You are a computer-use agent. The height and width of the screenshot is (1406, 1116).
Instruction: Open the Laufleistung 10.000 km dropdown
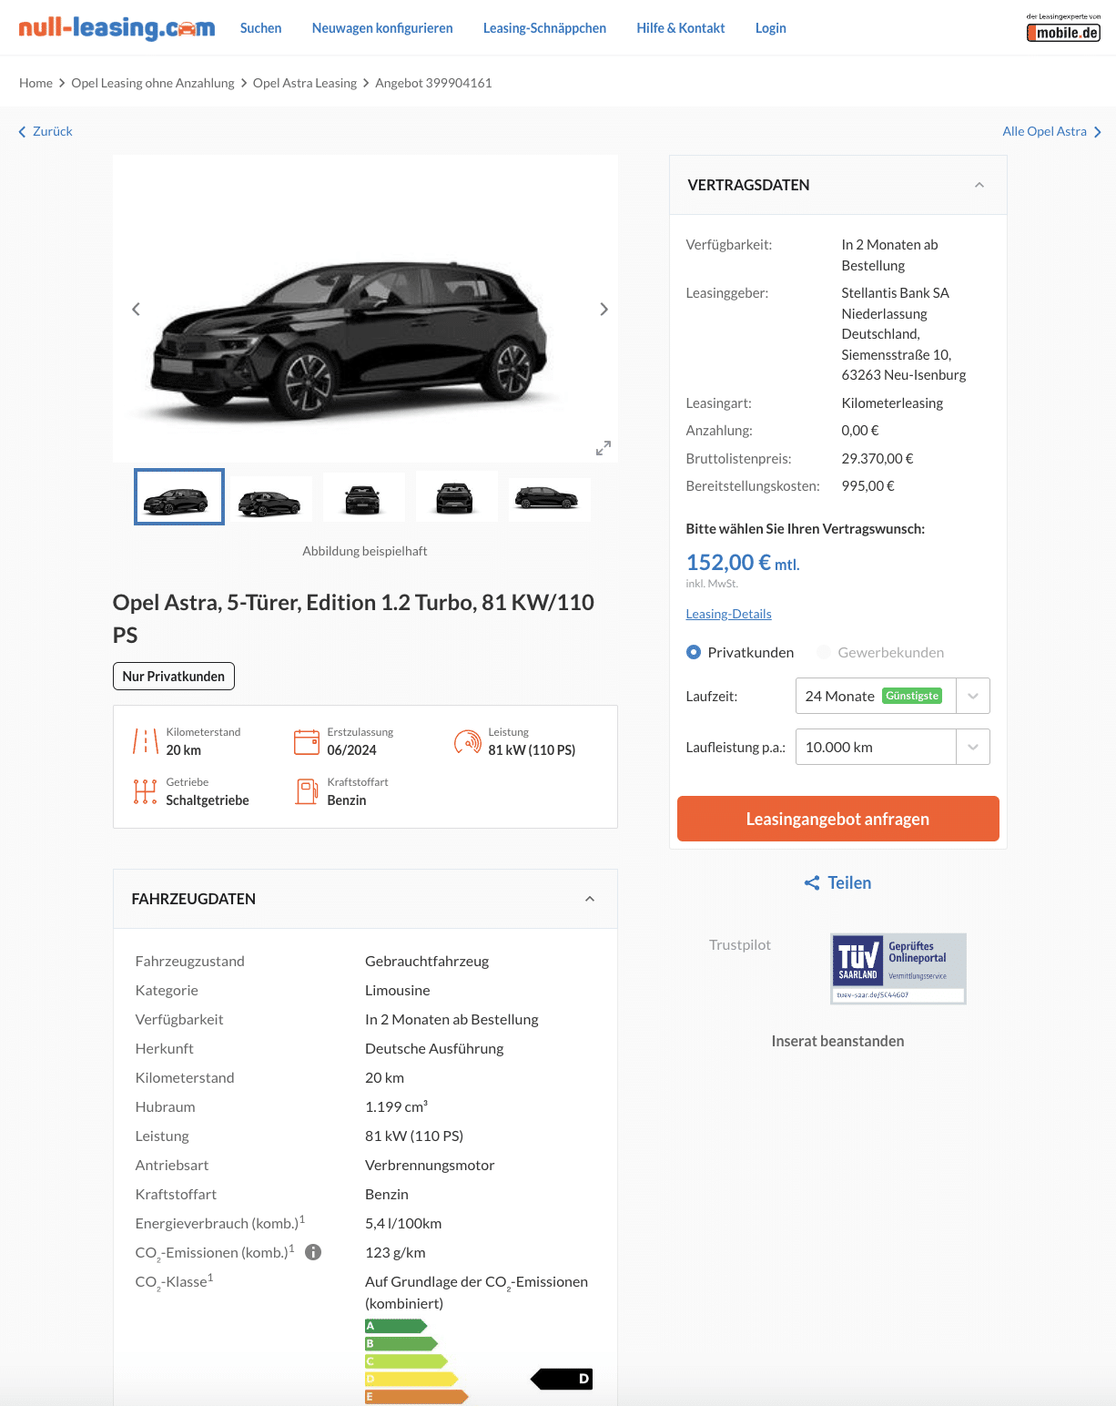[892, 747]
